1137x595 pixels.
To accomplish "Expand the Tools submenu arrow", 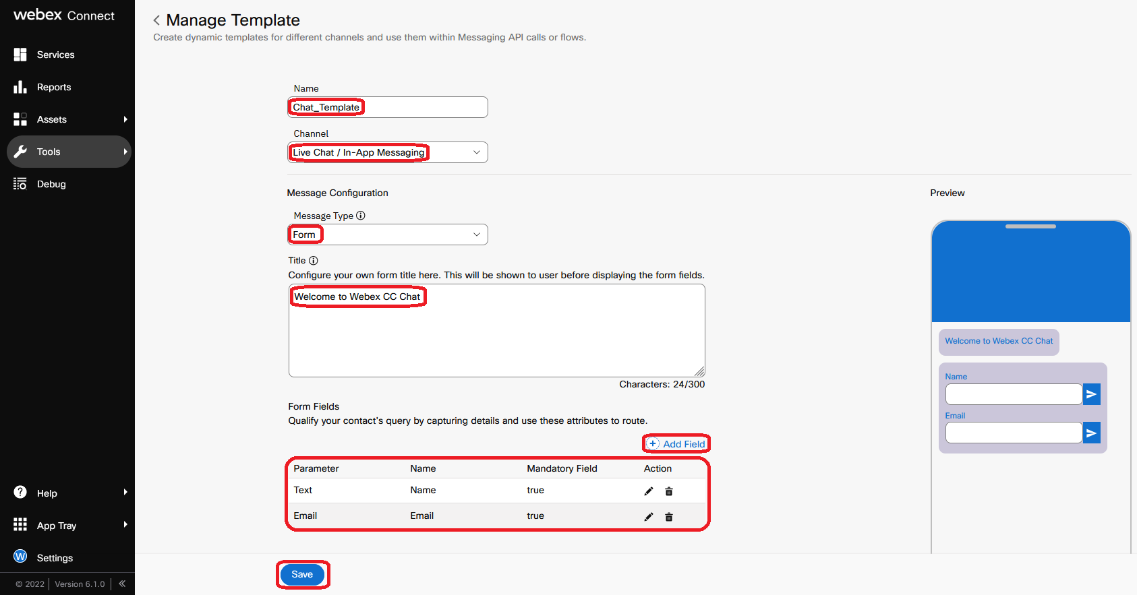I will point(125,152).
